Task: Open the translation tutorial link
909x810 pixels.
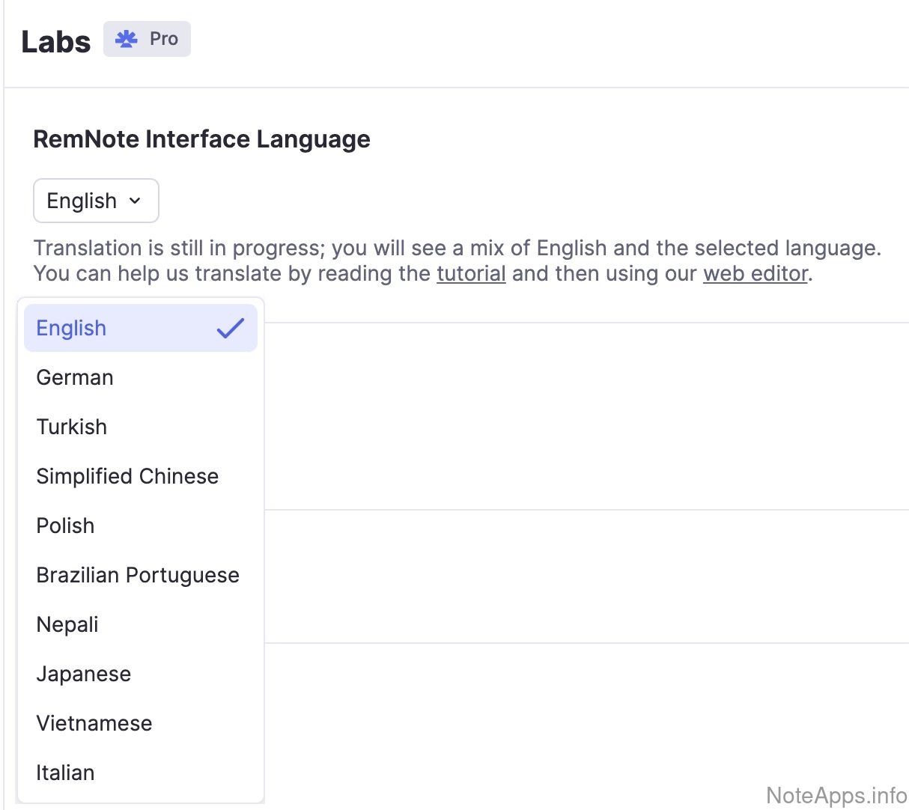Action: [471, 273]
